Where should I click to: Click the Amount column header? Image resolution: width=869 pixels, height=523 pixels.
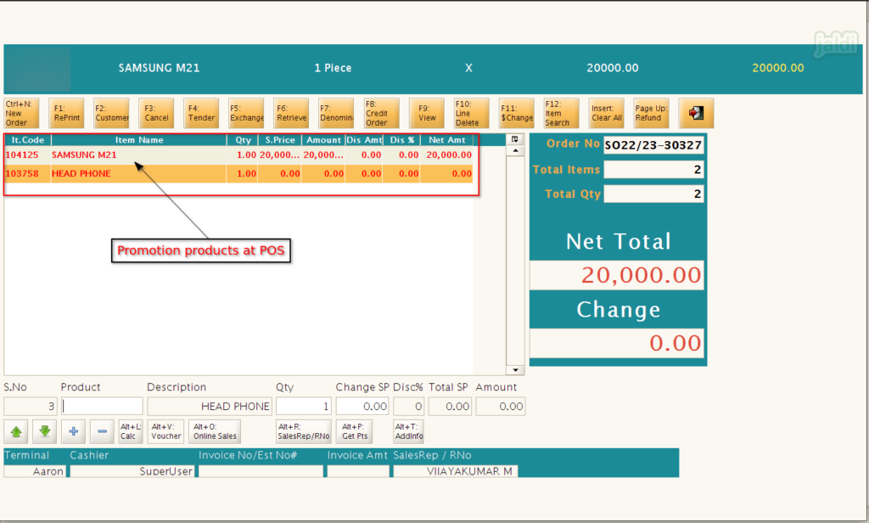[x=323, y=140]
